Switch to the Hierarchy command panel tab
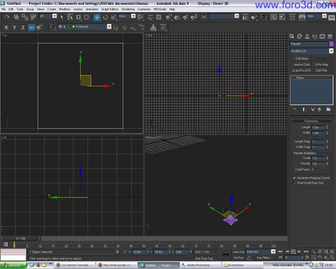 (x=307, y=37)
